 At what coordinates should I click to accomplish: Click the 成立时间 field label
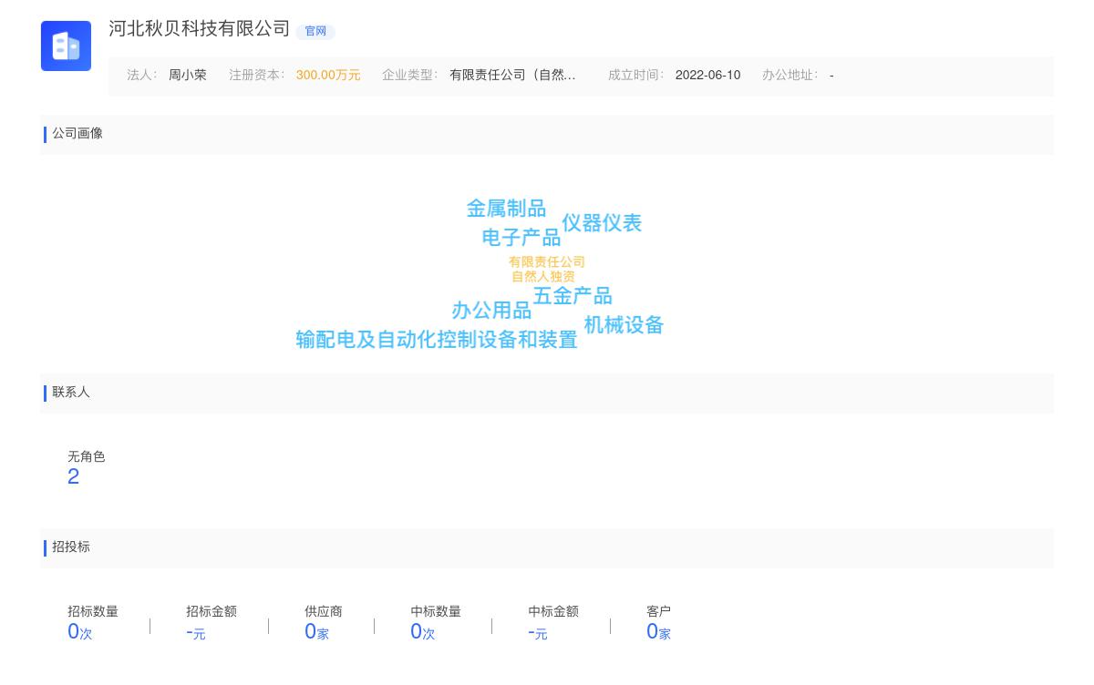coord(636,76)
